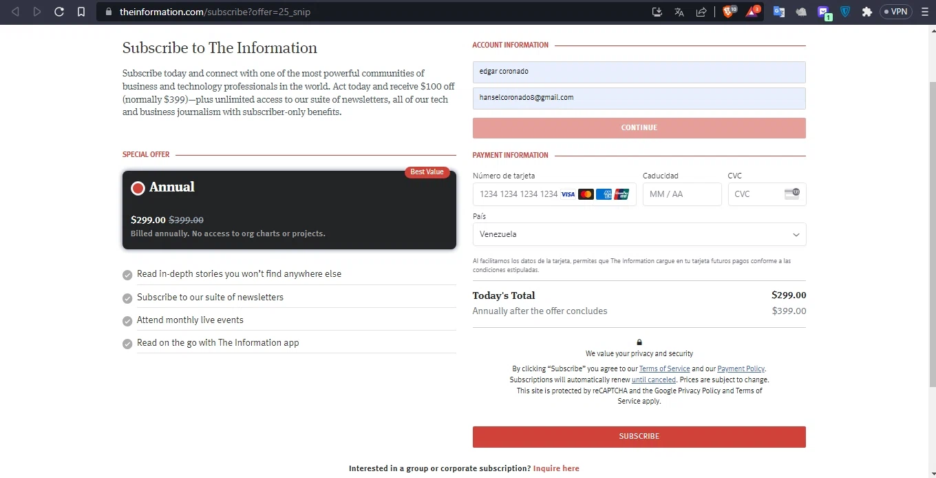Select the Annual plan radio button
Screen dimensions: 936x478
[138, 188]
